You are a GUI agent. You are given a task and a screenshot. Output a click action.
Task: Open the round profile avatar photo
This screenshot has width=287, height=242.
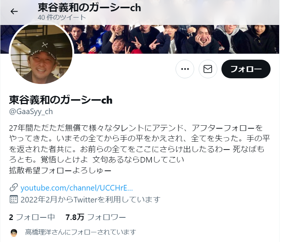[x=41, y=54]
